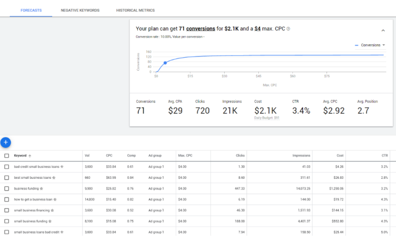Toggle the select-all checkbox in table header
The width and height of the screenshot is (396, 236).
7,156
